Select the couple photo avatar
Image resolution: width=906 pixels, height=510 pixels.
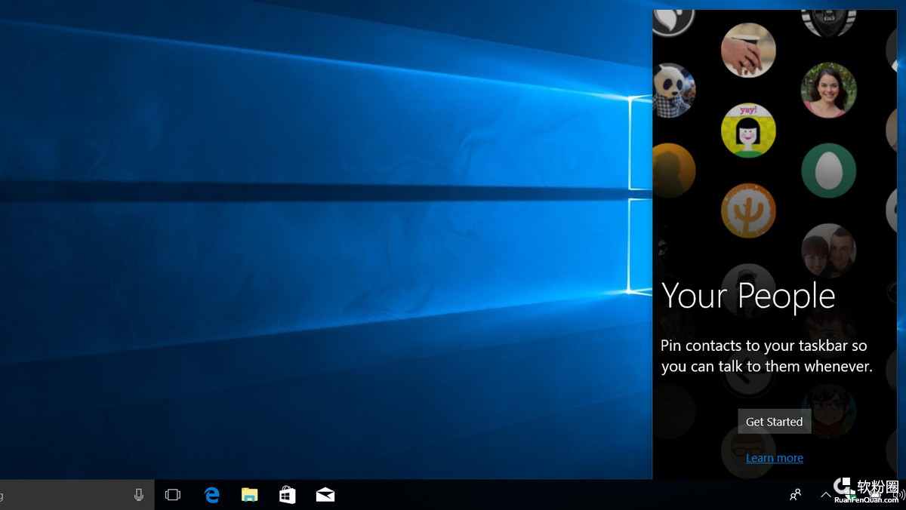(x=828, y=251)
